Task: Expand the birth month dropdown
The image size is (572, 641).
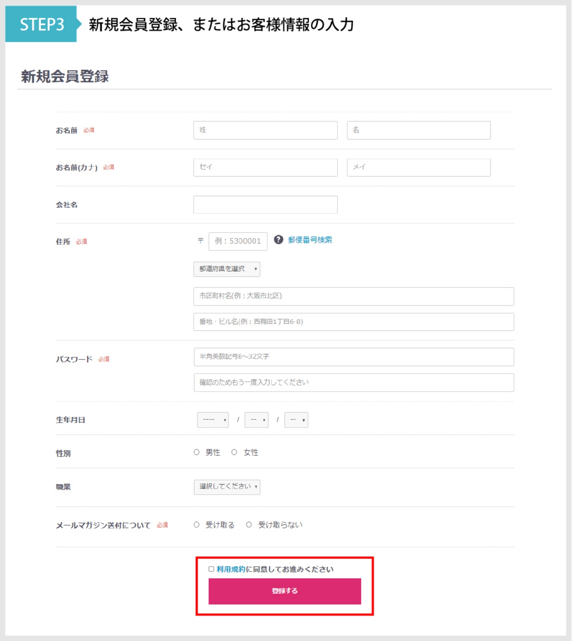Action: [x=256, y=420]
